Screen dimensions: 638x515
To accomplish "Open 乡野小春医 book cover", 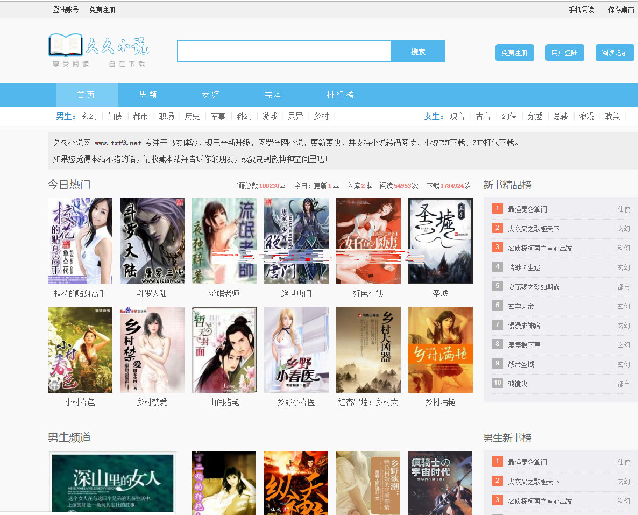I will 296,350.
